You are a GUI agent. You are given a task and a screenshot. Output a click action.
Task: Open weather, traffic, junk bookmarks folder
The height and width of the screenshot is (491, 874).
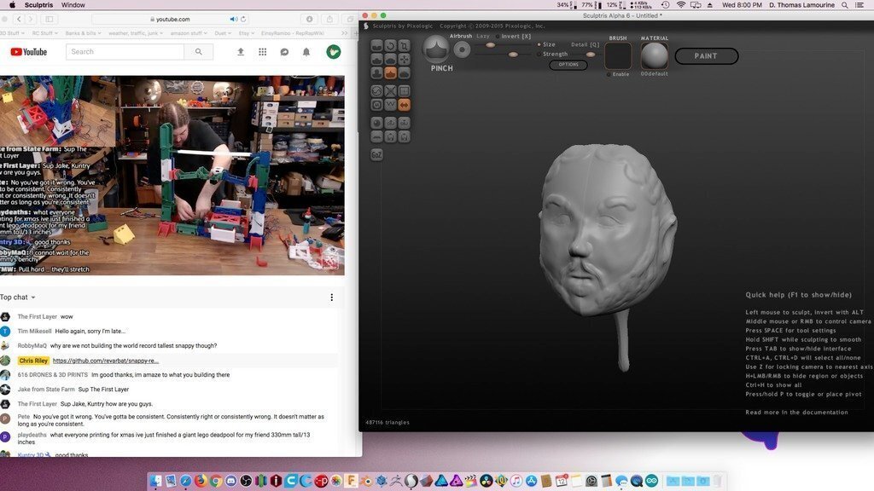[x=136, y=33]
